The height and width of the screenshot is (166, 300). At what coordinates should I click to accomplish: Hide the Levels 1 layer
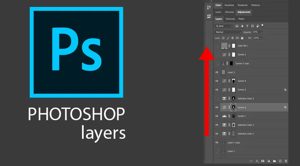[x=217, y=116]
